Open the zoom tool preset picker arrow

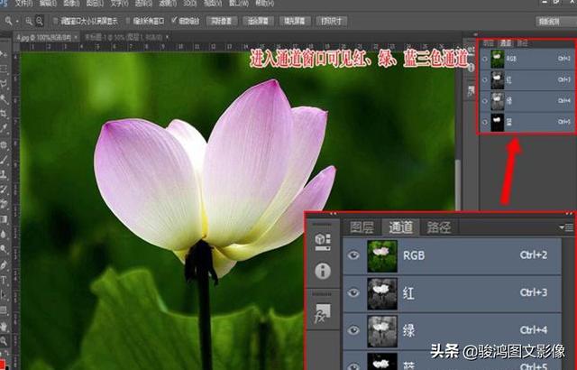[17, 22]
